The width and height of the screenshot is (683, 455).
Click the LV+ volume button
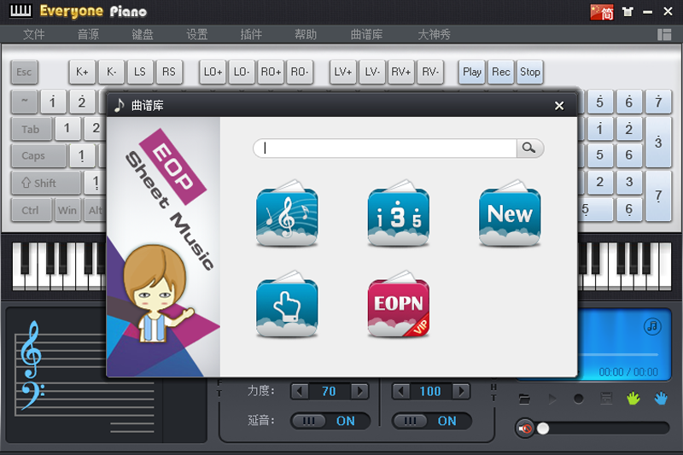pos(343,72)
